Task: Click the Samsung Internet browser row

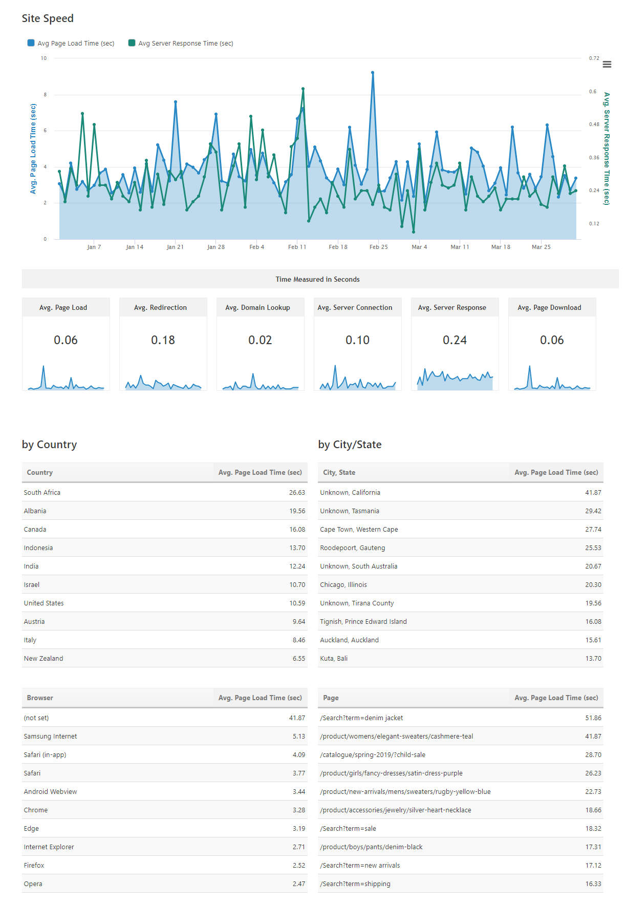Action: pyautogui.click(x=50, y=736)
